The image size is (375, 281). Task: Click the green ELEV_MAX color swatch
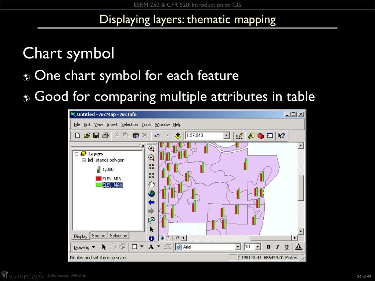click(99, 185)
